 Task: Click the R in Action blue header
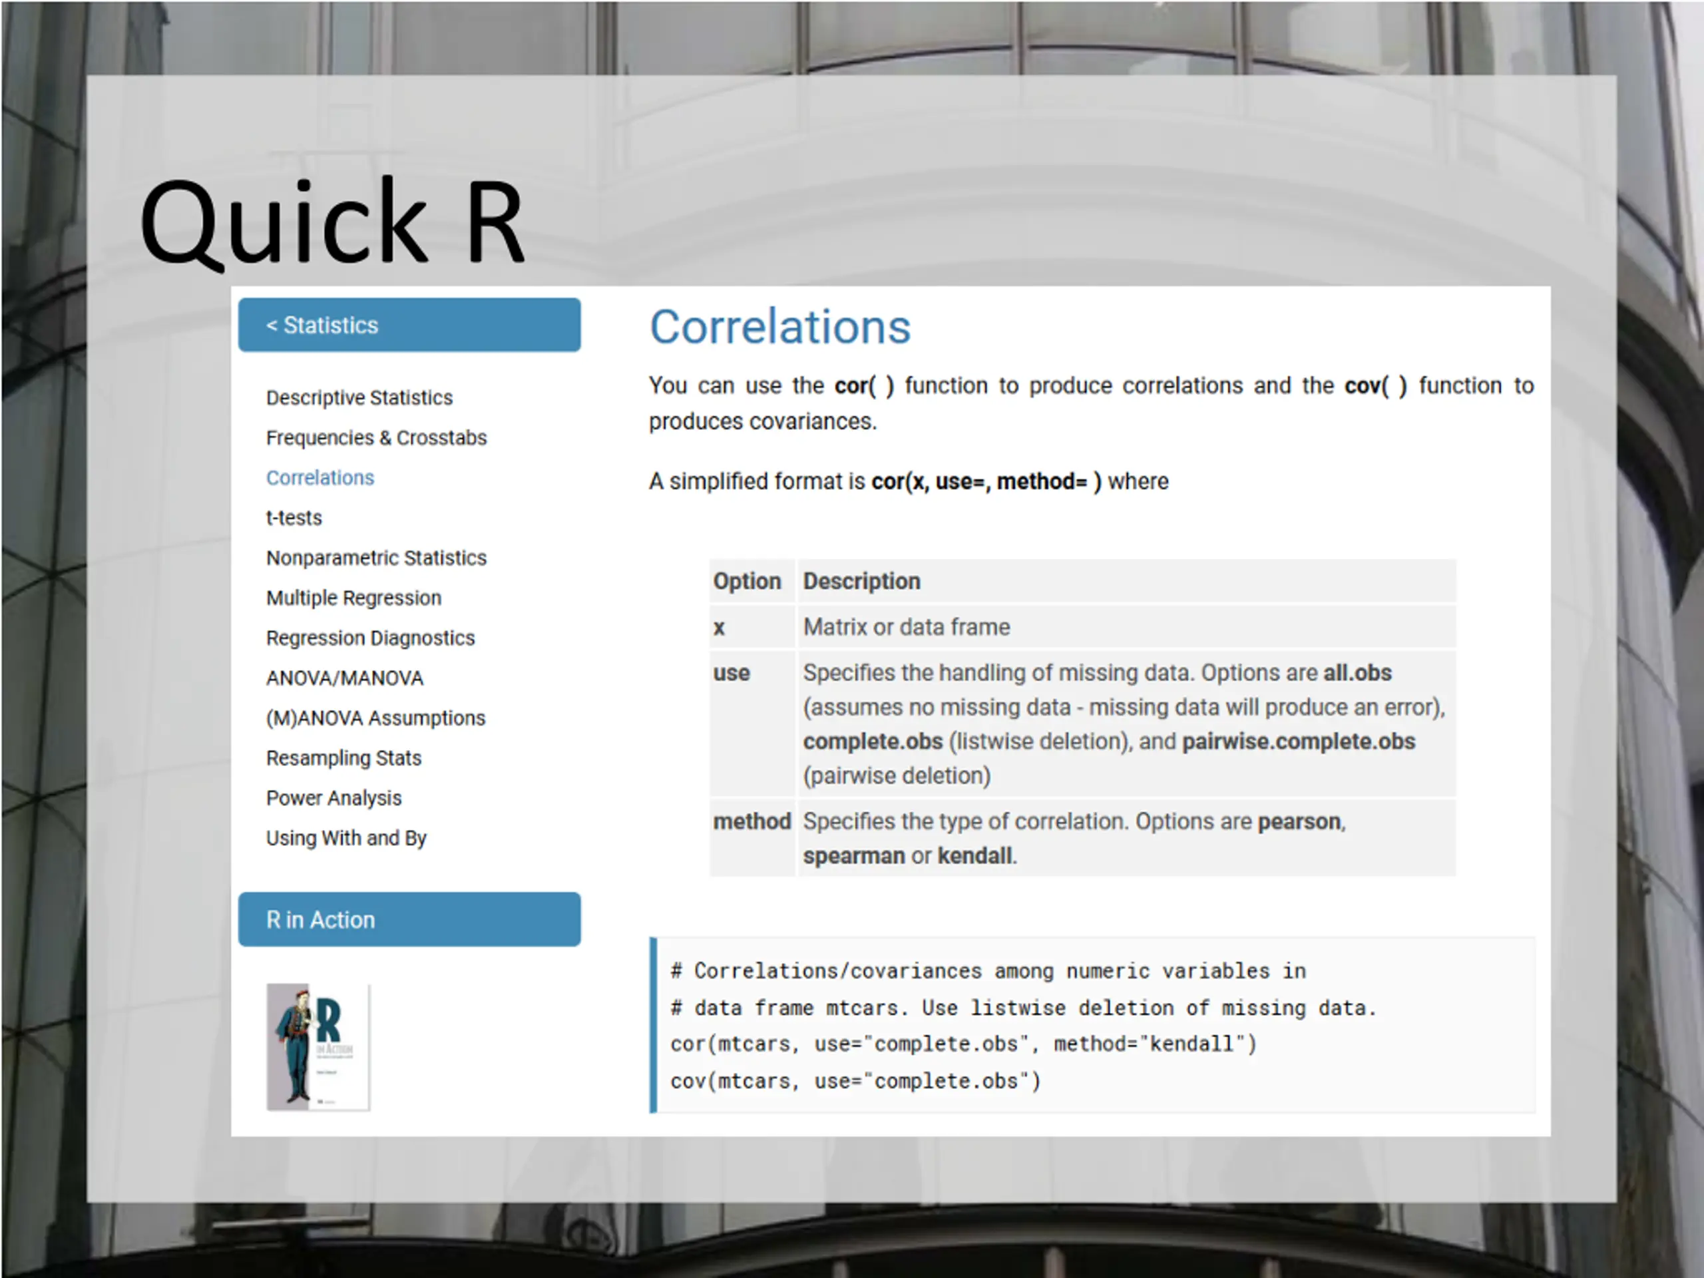(x=409, y=919)
